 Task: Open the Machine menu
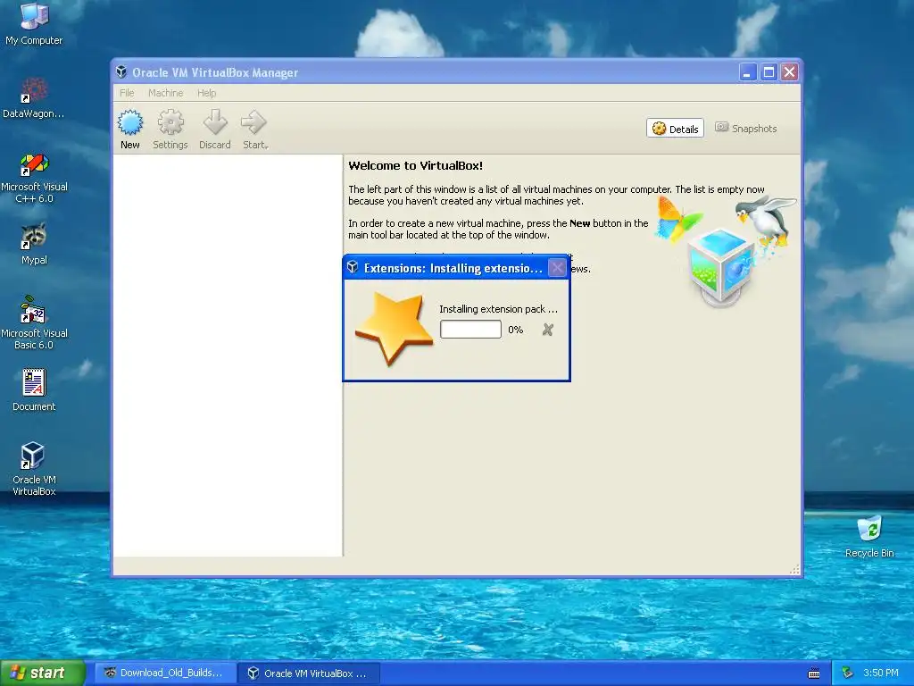point(165,93)
